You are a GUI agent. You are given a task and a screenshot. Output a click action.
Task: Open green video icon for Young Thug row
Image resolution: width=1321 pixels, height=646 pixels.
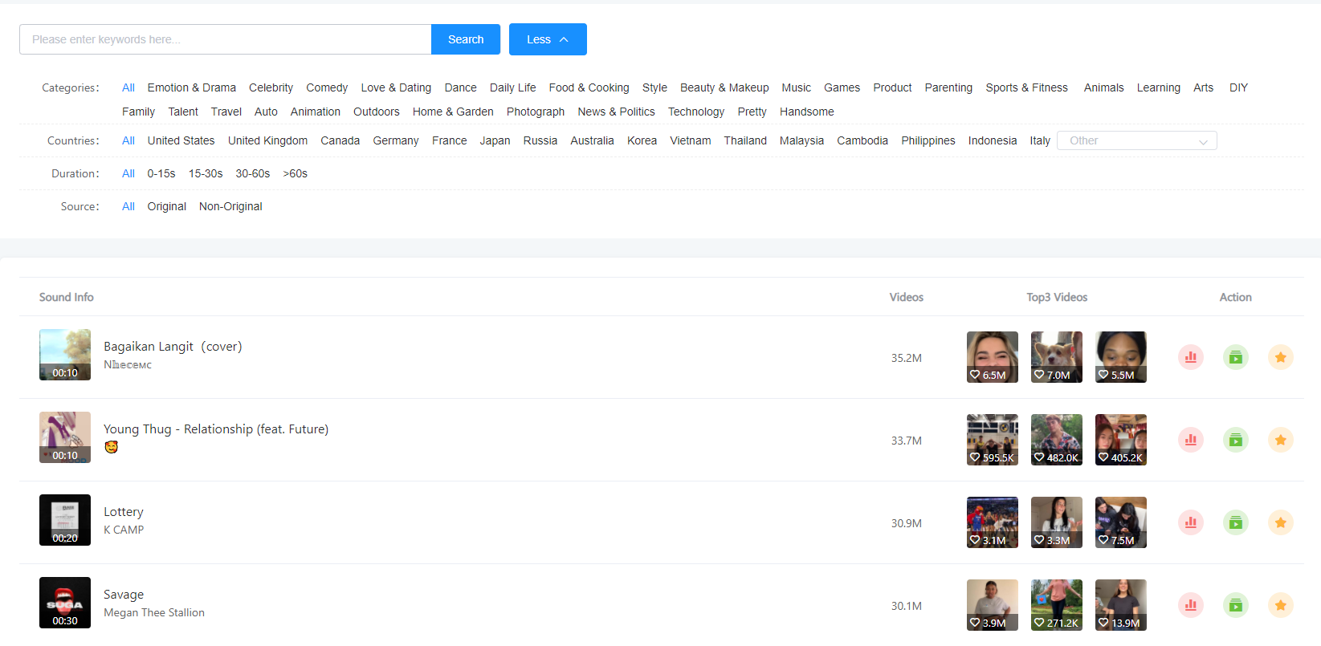1236,440
